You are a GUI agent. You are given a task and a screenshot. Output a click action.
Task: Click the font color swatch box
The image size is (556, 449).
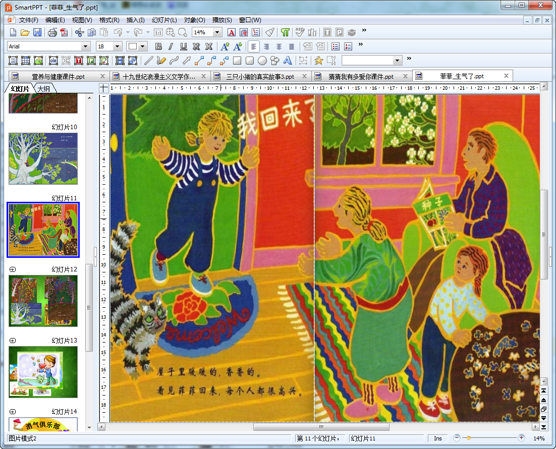pyautogui.click(x=133, y=46)
